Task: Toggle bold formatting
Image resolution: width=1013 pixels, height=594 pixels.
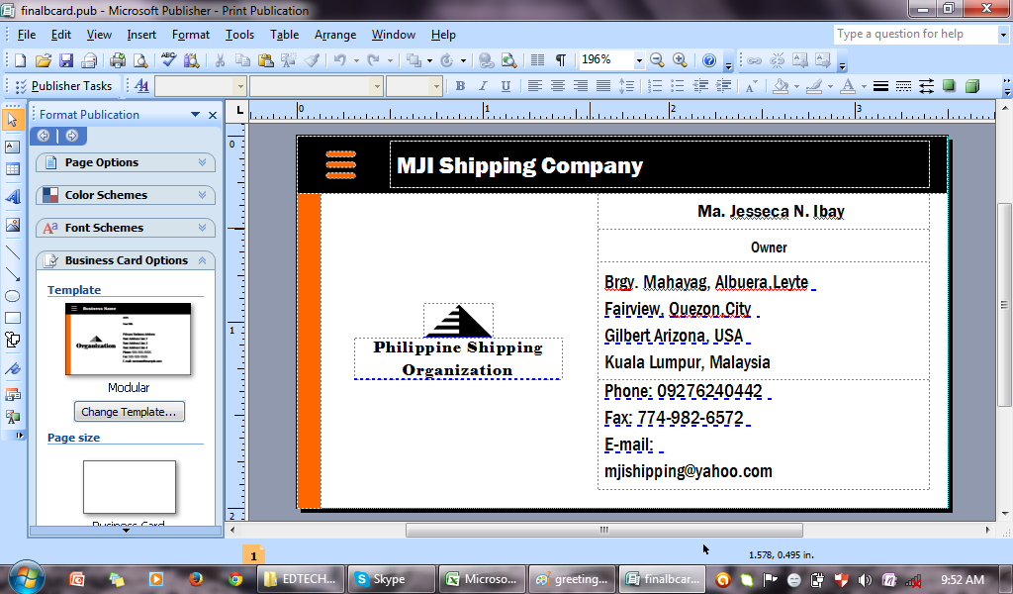Action: click(460, 86)
